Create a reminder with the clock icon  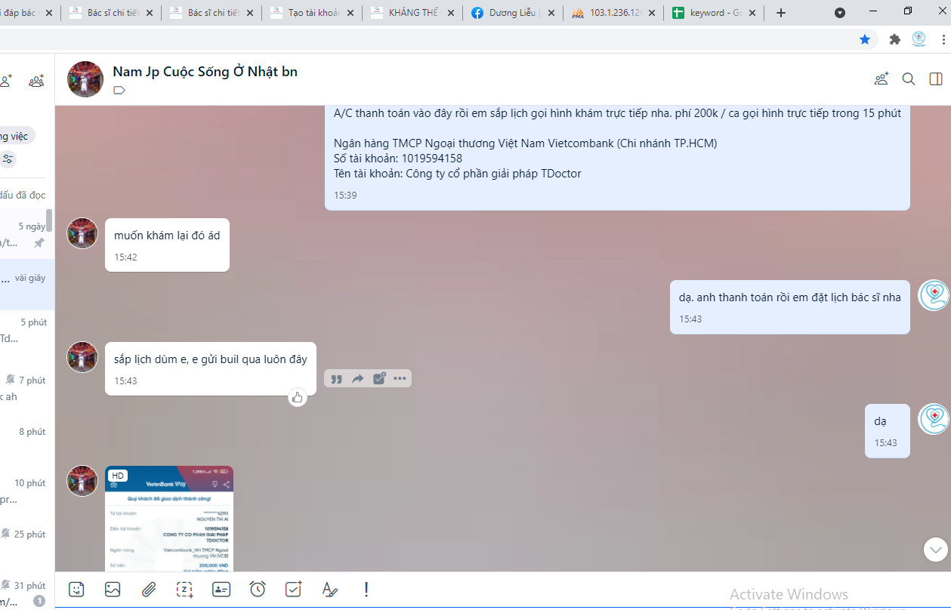click(x=258, y=589)
